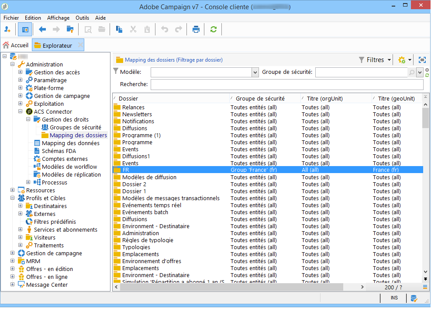Open the Modèle combo box dropdown
Image resolution: width=438 pixels, height=309 pixels.
(255, 73)
